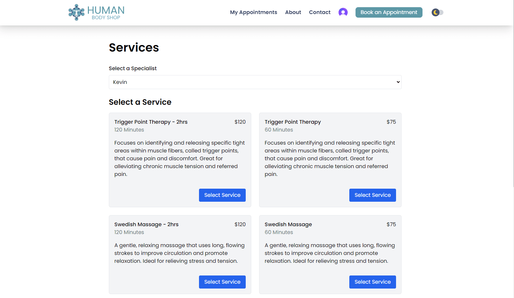
Task: Click the Select a Specialist label
Action: [x=133, y=69]
